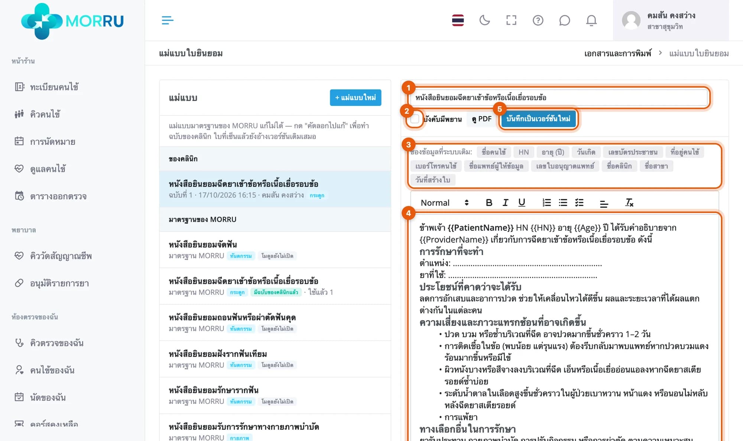
Task: Click the ดู PDF button
Action: [x=481, y=119]
